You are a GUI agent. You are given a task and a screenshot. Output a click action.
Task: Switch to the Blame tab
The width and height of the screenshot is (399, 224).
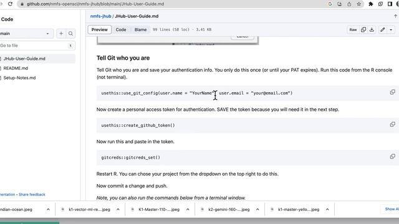pyautogui.click(x=140, y=30)
